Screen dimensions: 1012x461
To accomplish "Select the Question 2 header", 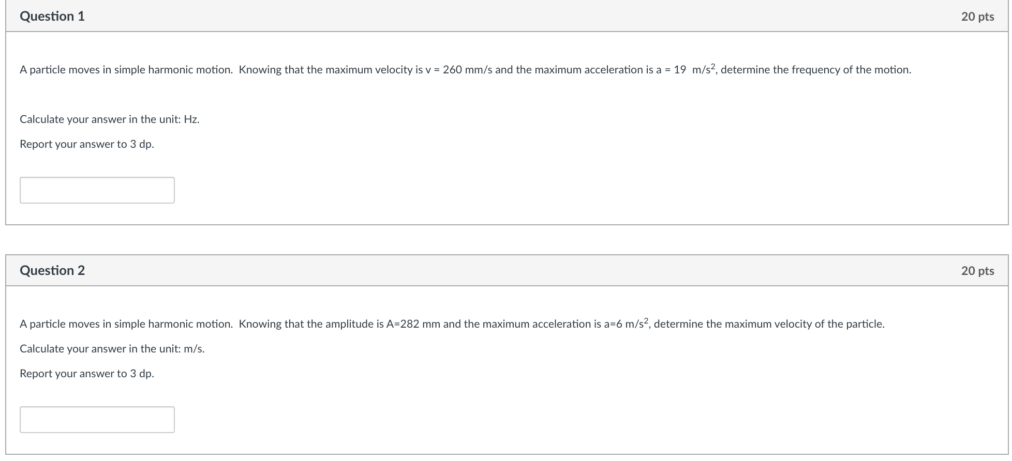I will 51,270.
